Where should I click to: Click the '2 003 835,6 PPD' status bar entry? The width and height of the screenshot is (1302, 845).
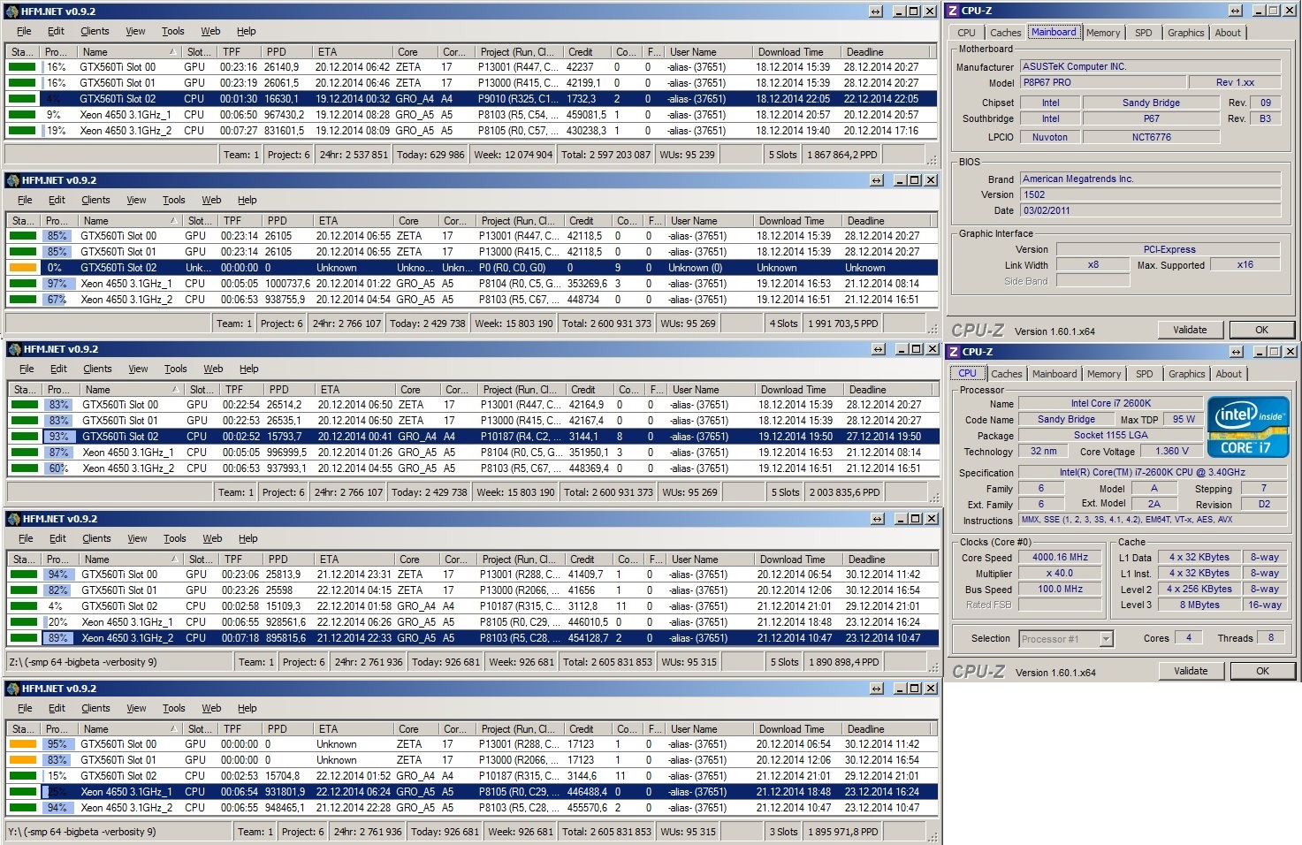(844, 492)
